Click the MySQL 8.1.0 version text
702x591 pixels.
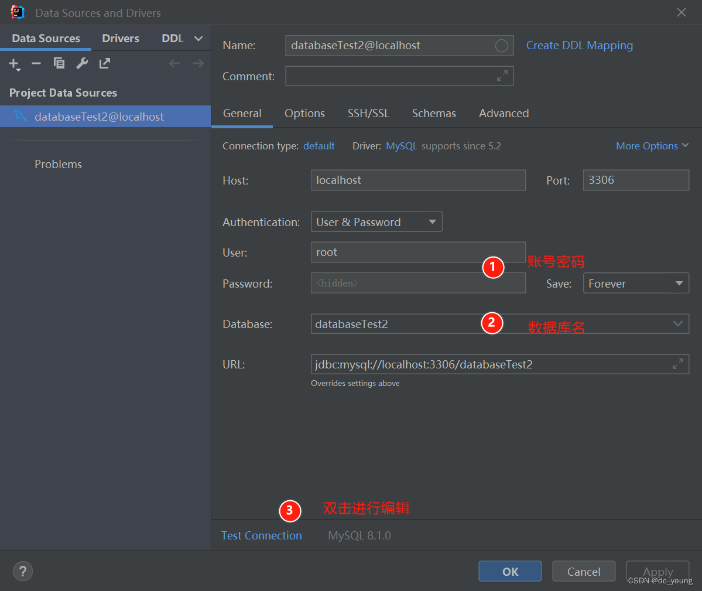(x=359, y=535)
